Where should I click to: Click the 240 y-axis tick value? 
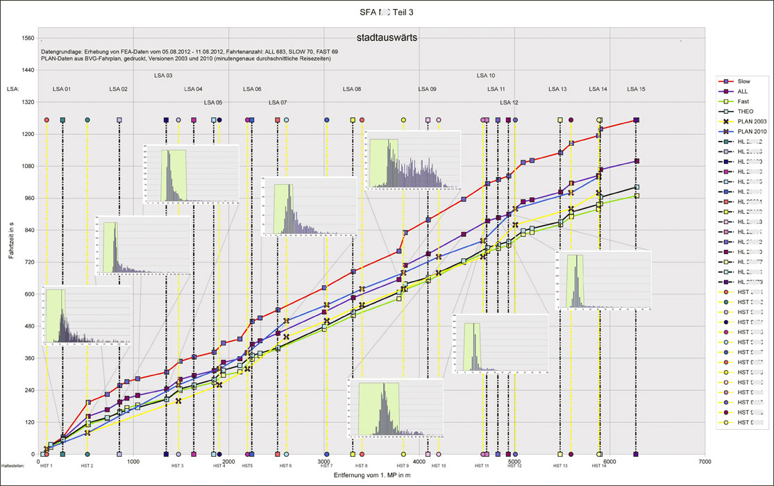(x=30, y=390)
